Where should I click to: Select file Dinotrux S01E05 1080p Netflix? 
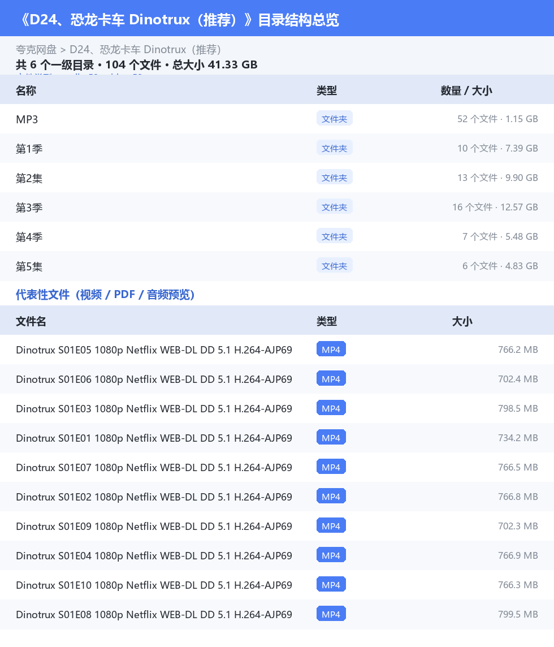[x=154, y=350]
